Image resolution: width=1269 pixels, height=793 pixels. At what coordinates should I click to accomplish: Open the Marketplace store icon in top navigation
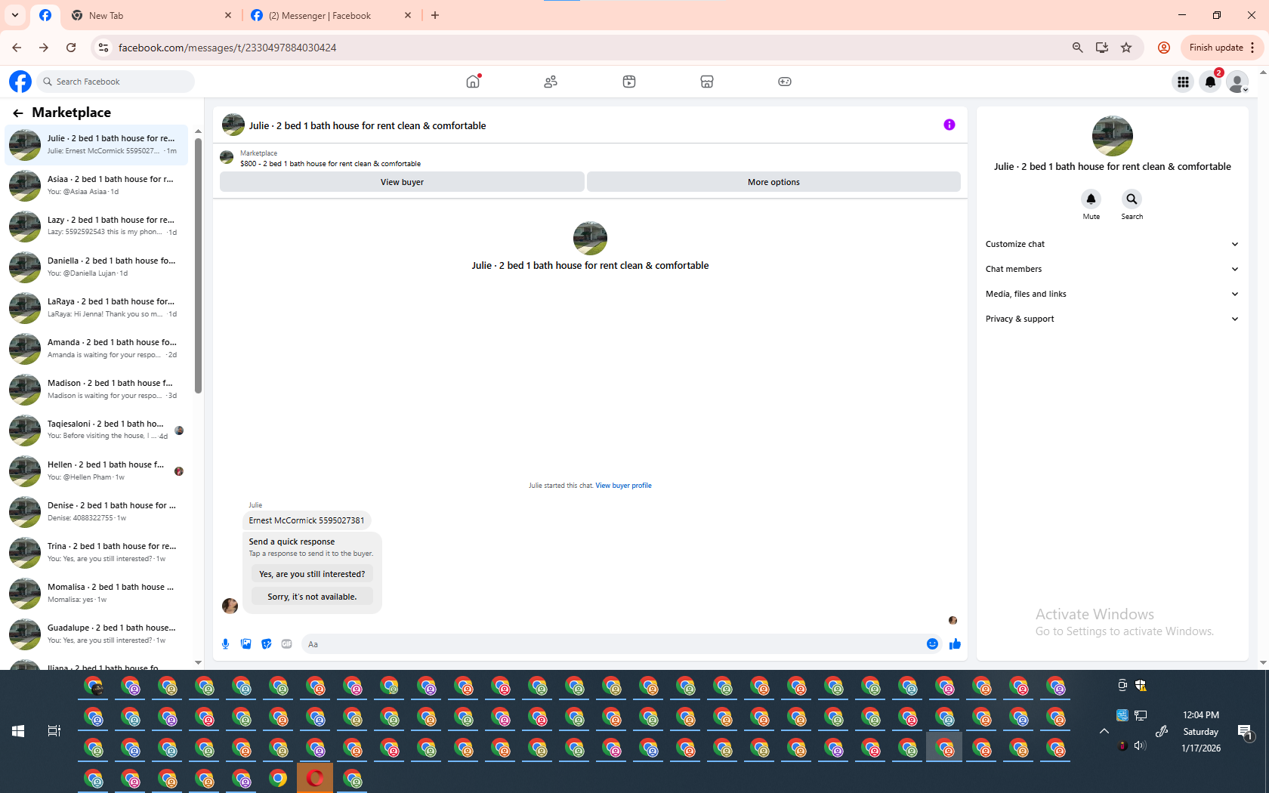(707, 82)
